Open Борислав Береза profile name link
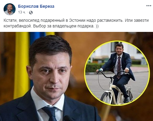Viewport: 153px width, 121px height. [36, 6]
